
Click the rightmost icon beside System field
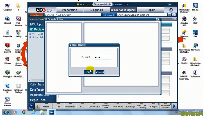[174, 15]
